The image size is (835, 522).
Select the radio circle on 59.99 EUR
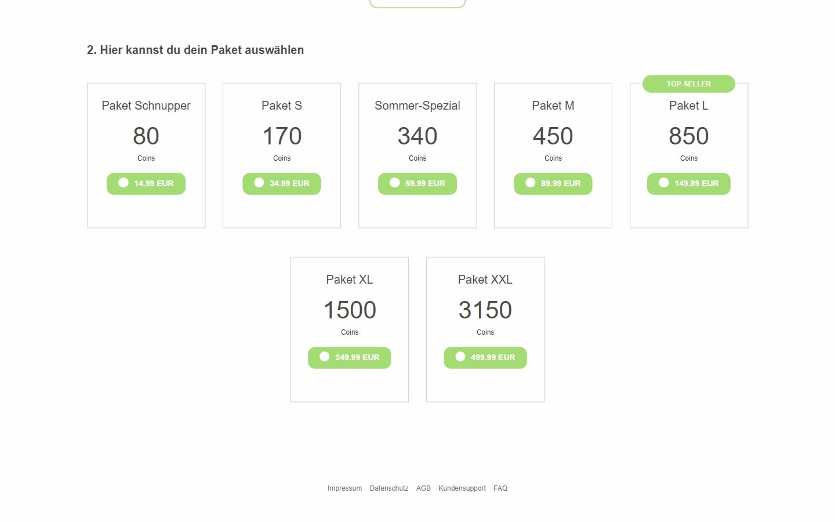[395, 183]
